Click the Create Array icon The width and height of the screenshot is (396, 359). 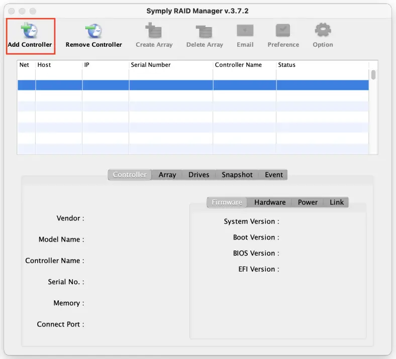click(154, 30)
